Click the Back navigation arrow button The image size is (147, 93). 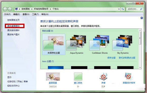coord(5,9)
